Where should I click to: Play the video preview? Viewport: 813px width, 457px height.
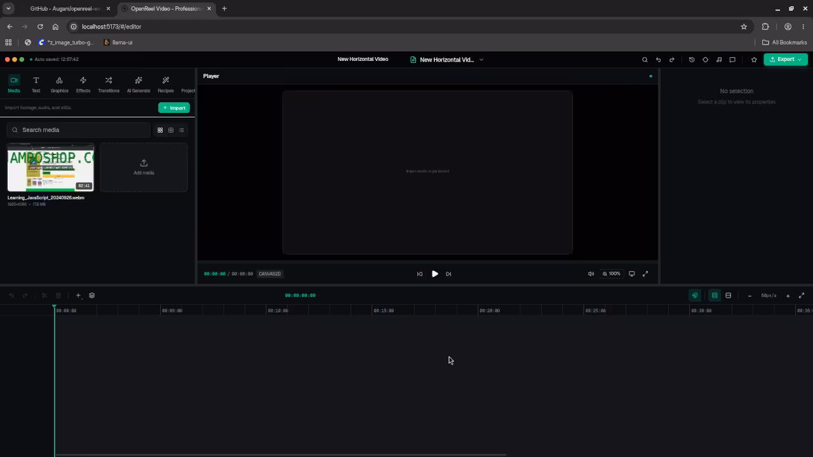[434, 274]
